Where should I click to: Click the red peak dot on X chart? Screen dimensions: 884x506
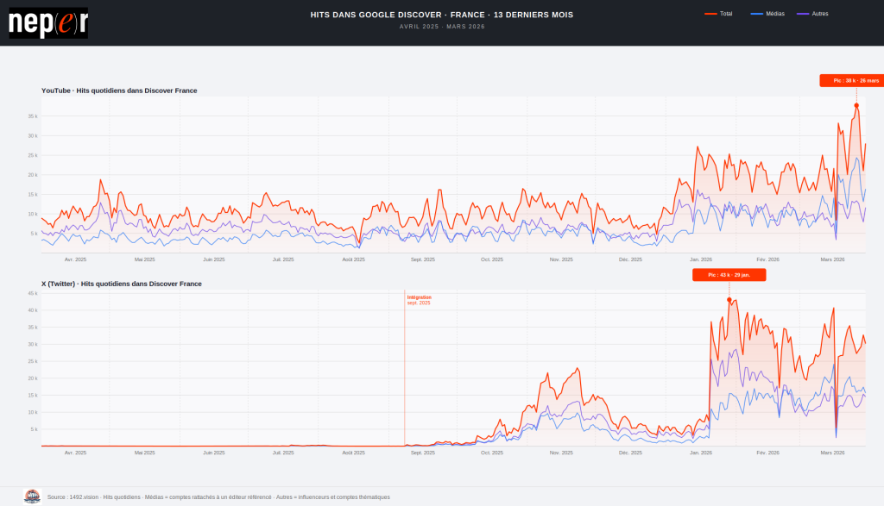(x=729, y=300)
